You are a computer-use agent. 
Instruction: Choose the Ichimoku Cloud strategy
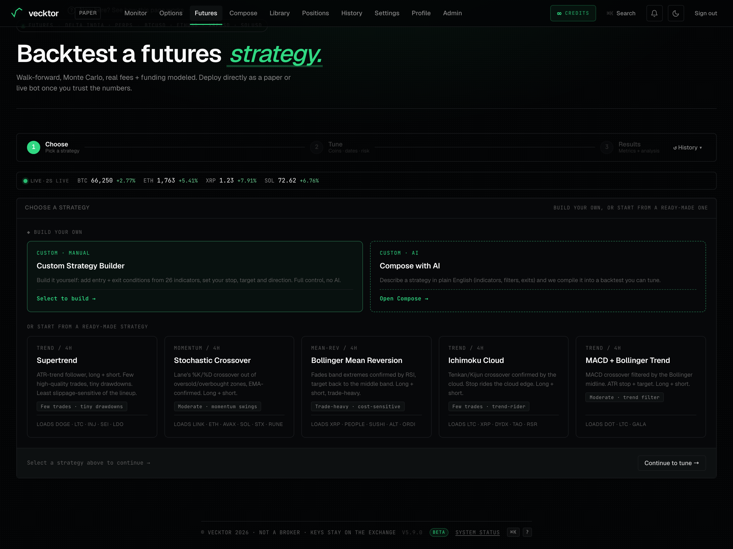503,387
